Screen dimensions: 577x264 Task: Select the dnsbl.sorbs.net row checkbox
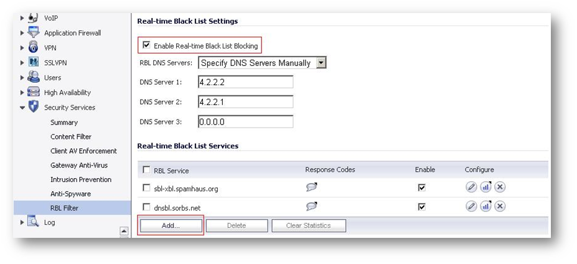[146, 207]
